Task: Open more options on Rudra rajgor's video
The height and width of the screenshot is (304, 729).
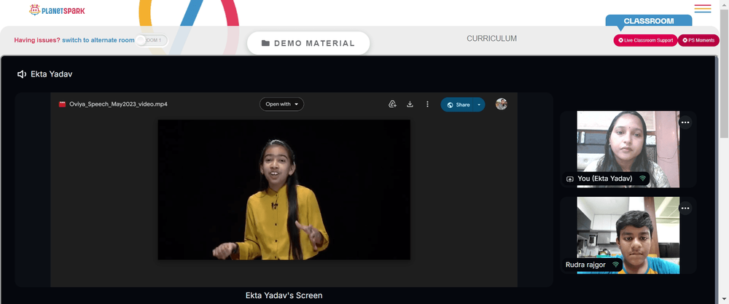Action: (x=685, y=208)
